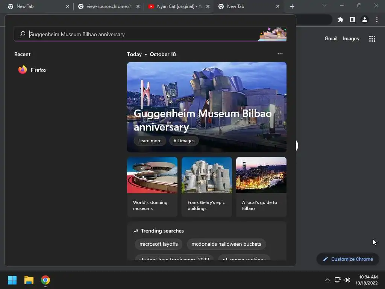Select the rightmost New Tab tab
This screenshot has height=289, width=385.
(x=248, y=6)
